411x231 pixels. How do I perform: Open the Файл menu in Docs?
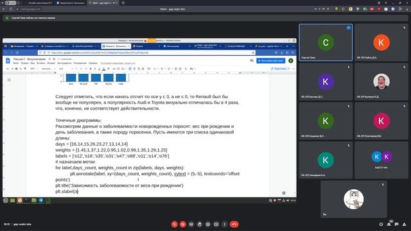[x=16, y=63]
